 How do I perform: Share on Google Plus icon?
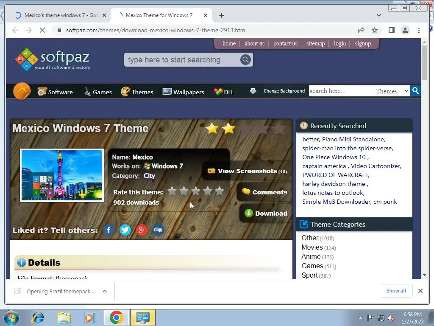142,230
